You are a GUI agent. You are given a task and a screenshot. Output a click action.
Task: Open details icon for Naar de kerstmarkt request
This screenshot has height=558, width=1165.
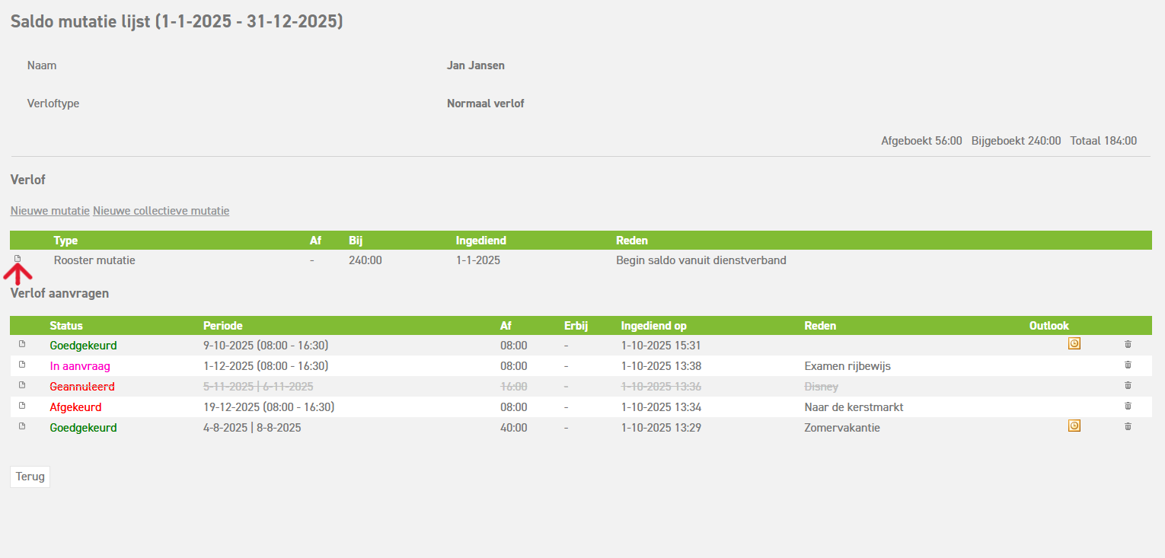pyautogui.click(x=22, y=406)
